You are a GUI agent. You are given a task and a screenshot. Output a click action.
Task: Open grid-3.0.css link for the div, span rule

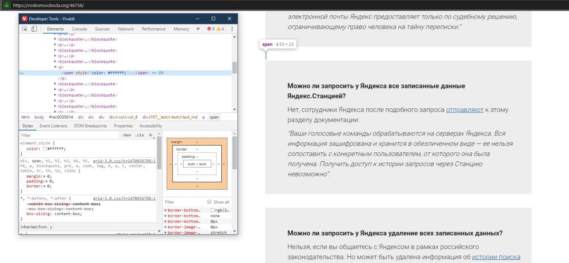pos(124,161)
